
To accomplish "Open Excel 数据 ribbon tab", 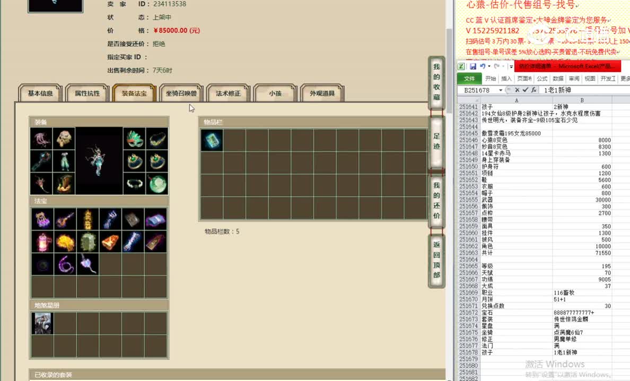I will (558, 79).
